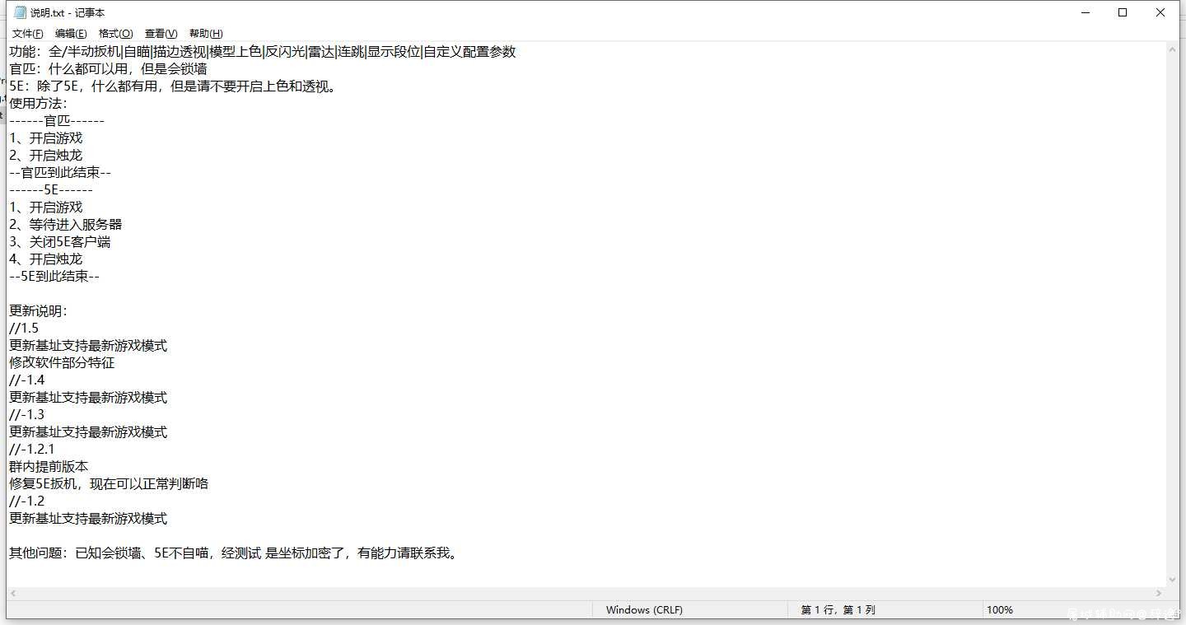Click the "------5E------" heading line
This screenshot has width=1186, height=625.
click(x=51, y=190)
